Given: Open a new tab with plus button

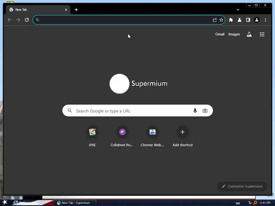Looking at the screenshot, I should point(76,10).
